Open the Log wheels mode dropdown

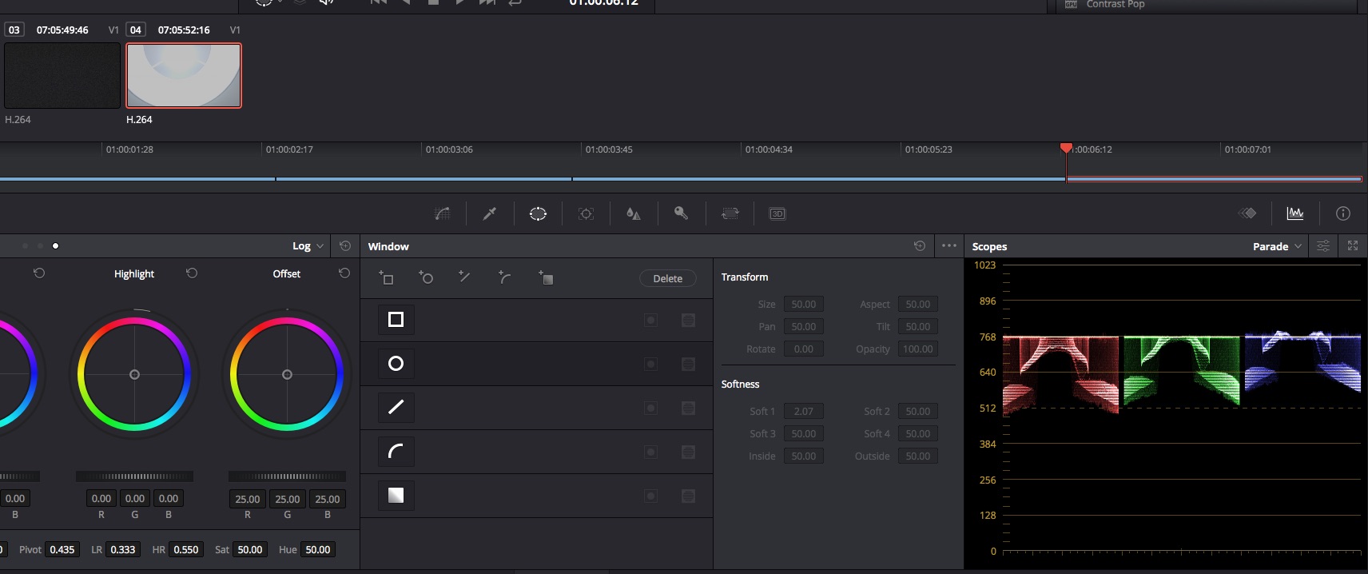(x=308, y=246)
